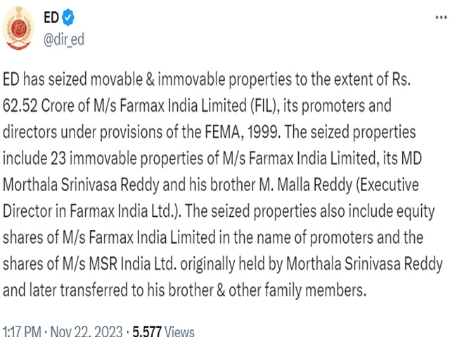The width and height of the screenshot is (450, 337).
Task: Click the Nov 22, 2023 date
Action: click(x=86, y=331)
